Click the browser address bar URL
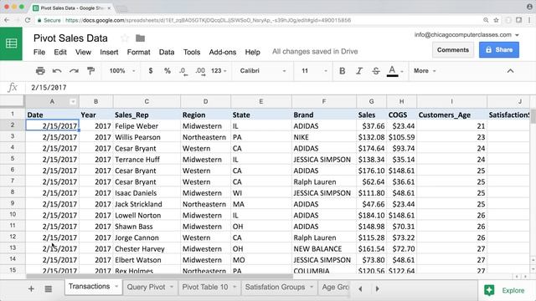Viewport: 536px width, 301px height. pyautogui.click(x=208, y=20)
